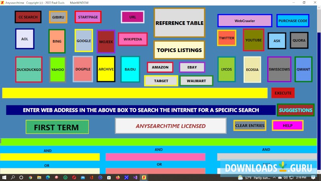This screenshot has width=321, height=181.
Task: Open SUGGESTIONS
Action: point(296,110)
